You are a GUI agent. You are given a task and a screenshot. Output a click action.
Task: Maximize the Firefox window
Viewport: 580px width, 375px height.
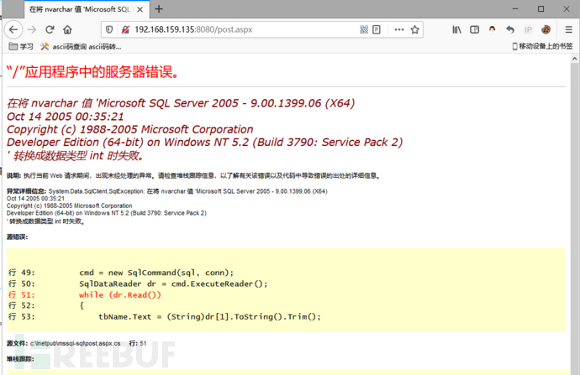tap(540, 9)
